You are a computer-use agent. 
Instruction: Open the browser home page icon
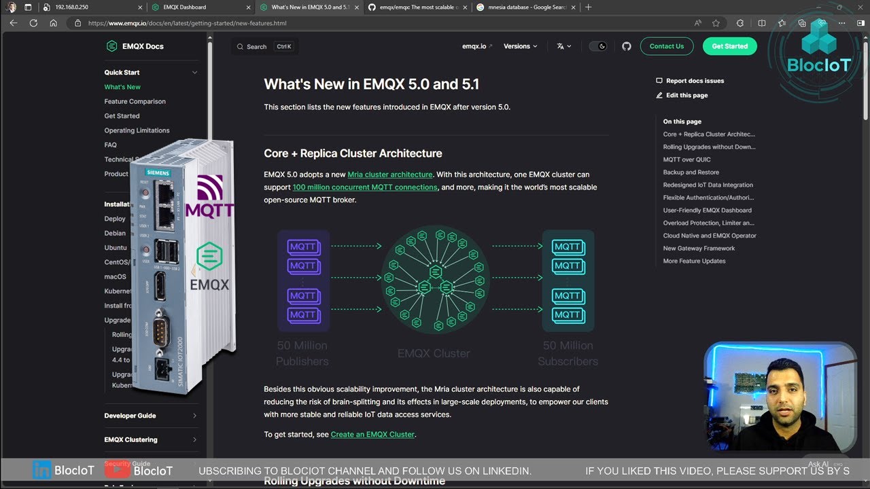tap(54, 22)
